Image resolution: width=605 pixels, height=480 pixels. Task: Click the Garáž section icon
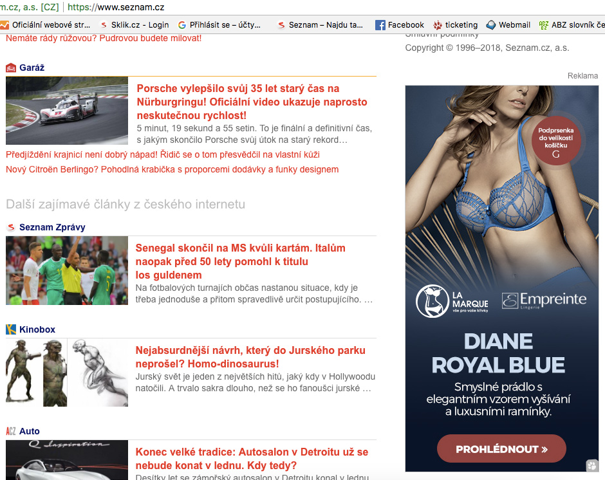coord(11,68)
